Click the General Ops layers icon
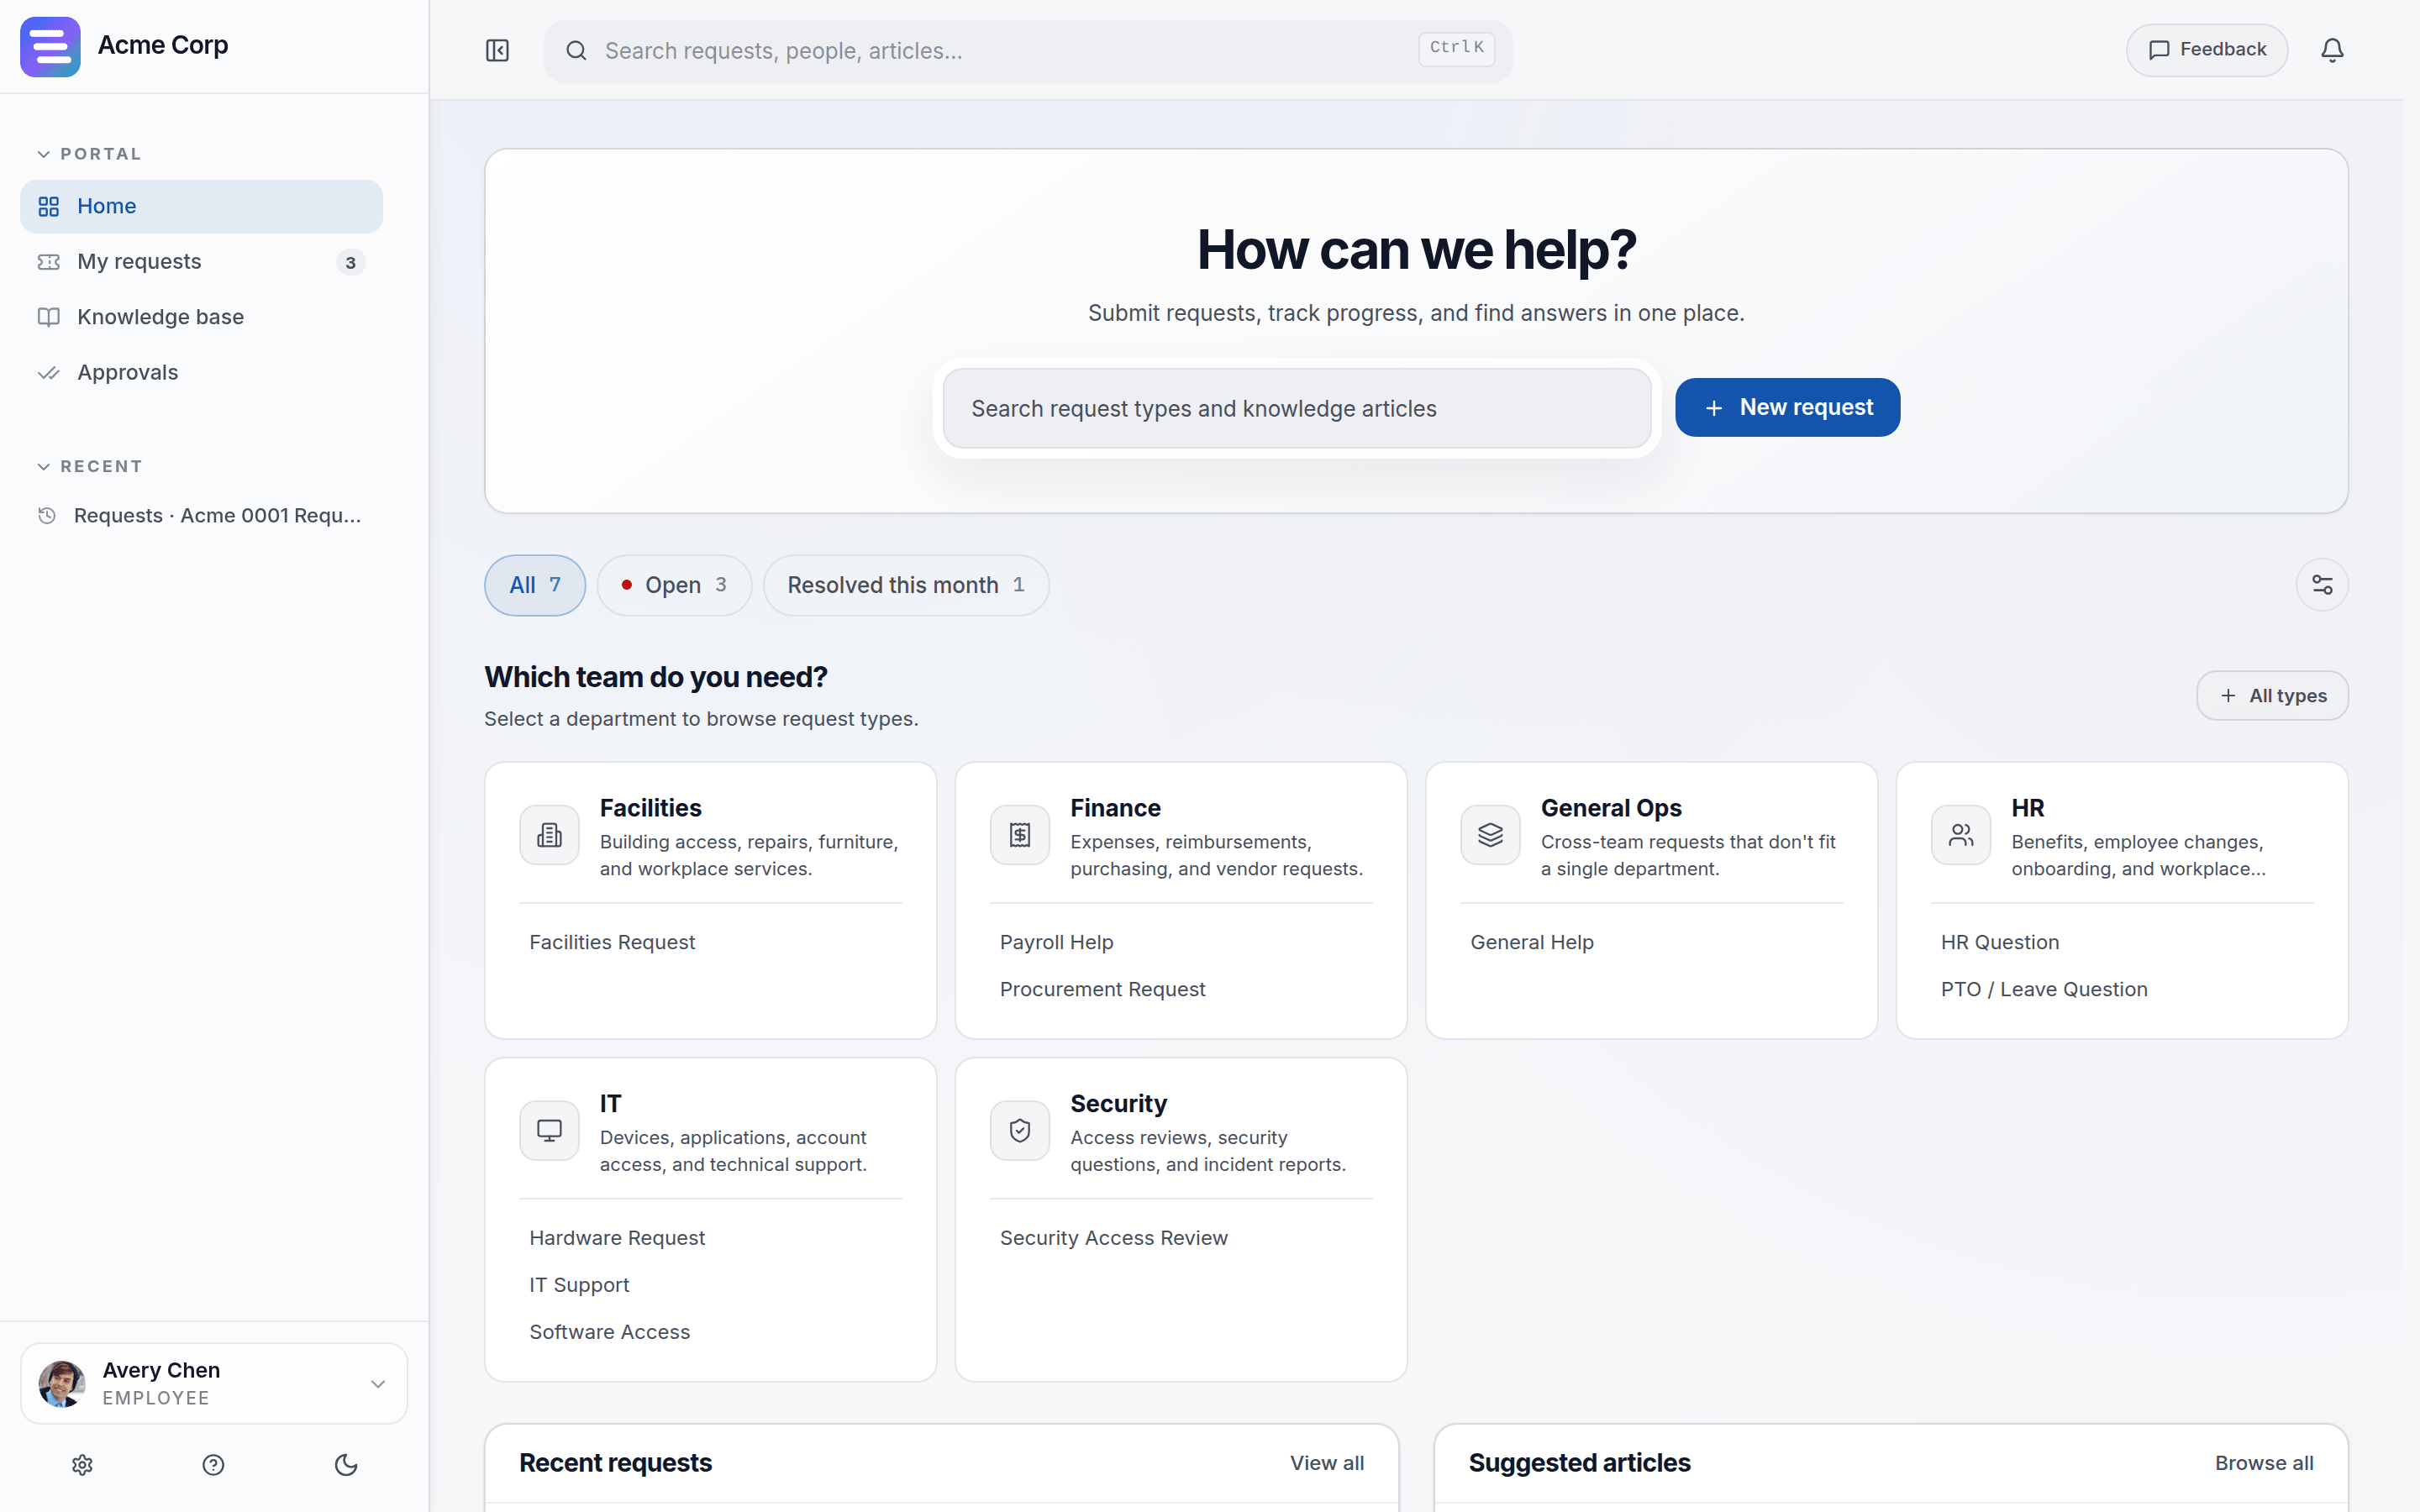The width and height of the screenshot is (2420, 1512). point(1490,835)
